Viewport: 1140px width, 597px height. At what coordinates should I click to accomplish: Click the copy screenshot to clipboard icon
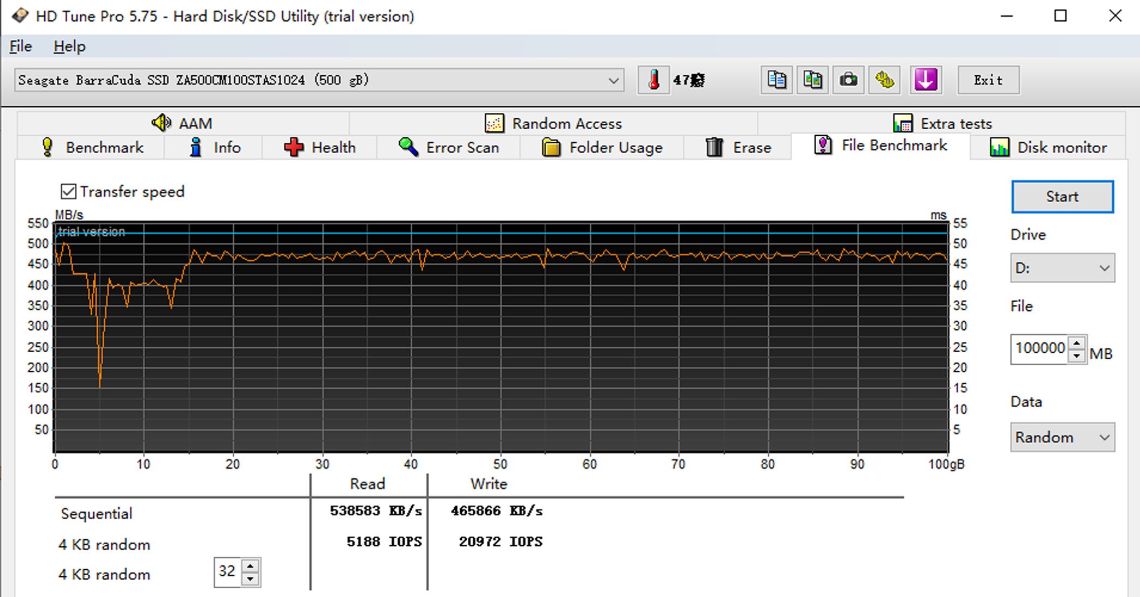812,80
